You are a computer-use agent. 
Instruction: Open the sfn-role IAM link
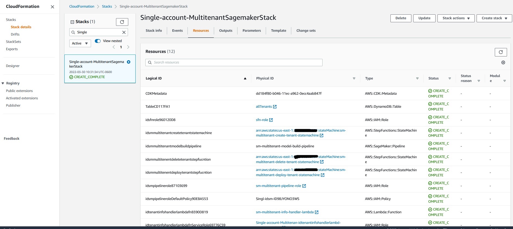click(262, 120)
